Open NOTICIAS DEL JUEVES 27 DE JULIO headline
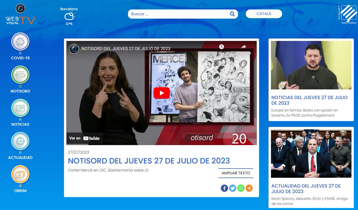This screenshot has width=358, height=210. [309, 100]
